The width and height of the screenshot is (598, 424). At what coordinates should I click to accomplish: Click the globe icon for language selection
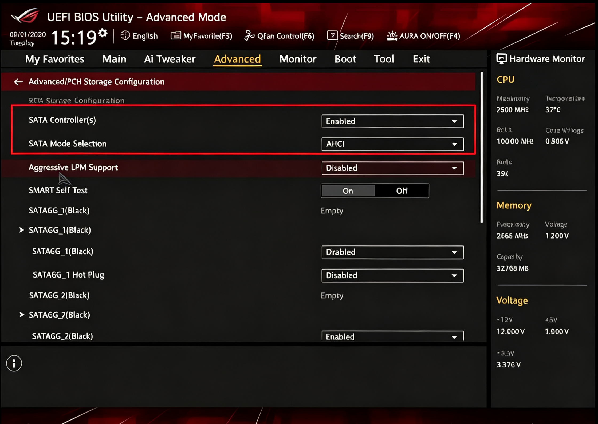(125, 35)
